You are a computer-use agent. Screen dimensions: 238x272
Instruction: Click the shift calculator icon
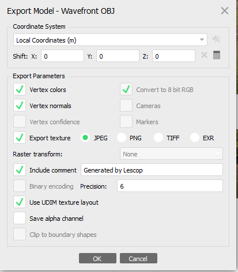(217, 55)
